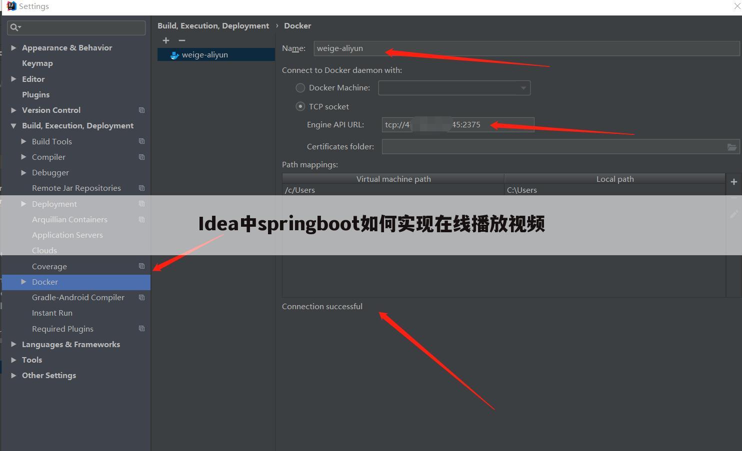Click the Name input field
Screen dimensions: 742x451
pyautogui.click(x=526, y=48)
